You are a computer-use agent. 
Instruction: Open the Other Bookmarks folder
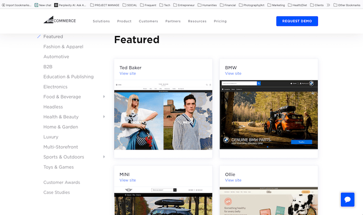click(347, 5)
